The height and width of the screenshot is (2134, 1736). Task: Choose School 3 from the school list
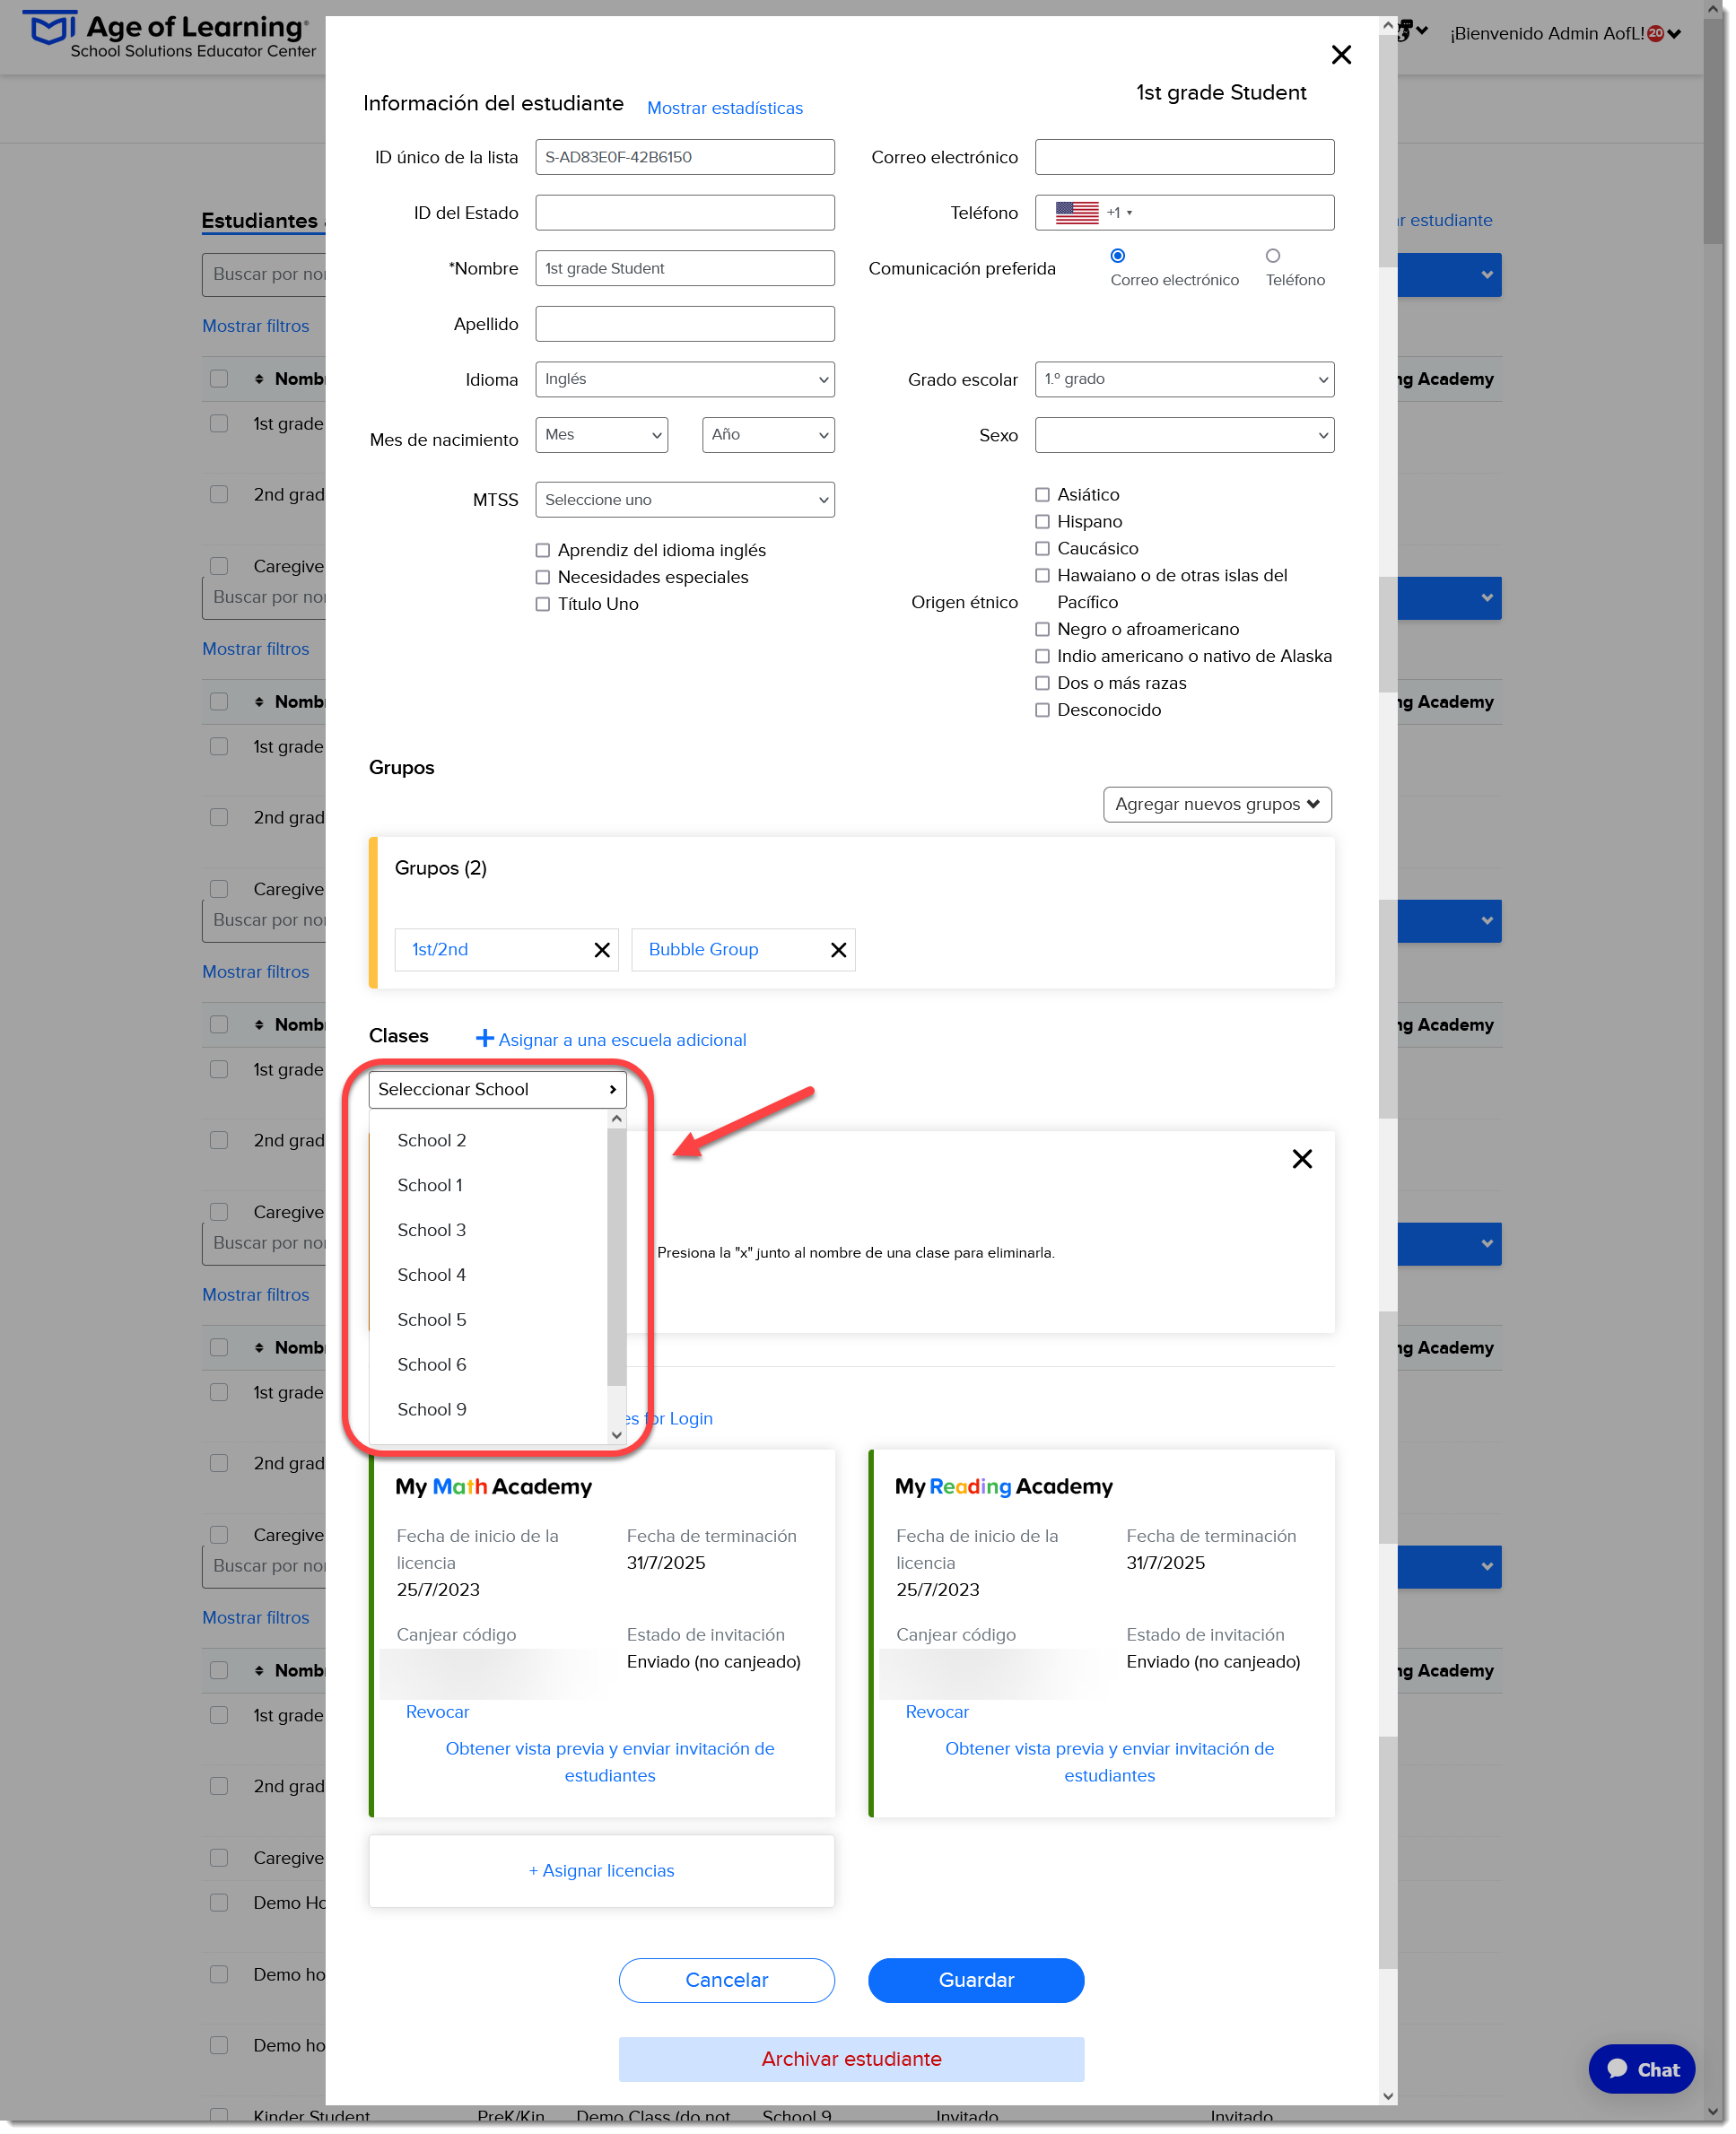(432, 1230)
